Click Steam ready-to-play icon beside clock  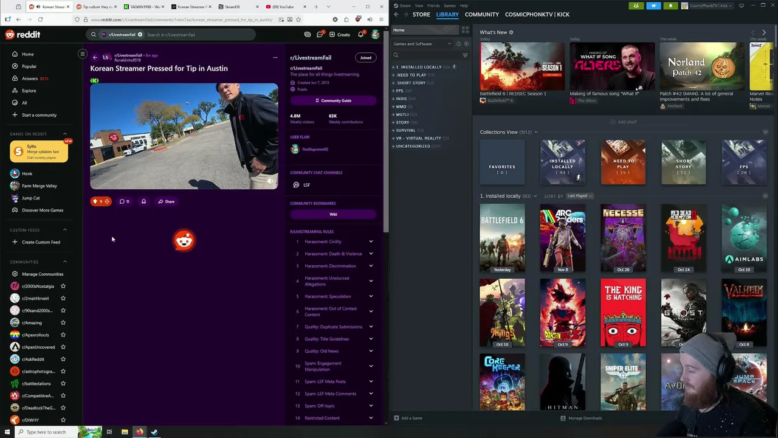coord(466,44)
